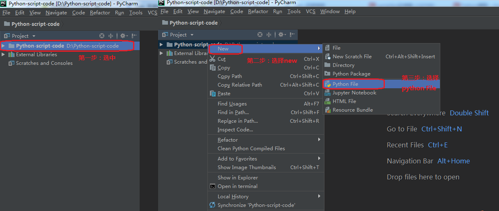This screenshot has width=499, height=211.
Task: Click the folder icon beside Directory
Action: [327, 65]
